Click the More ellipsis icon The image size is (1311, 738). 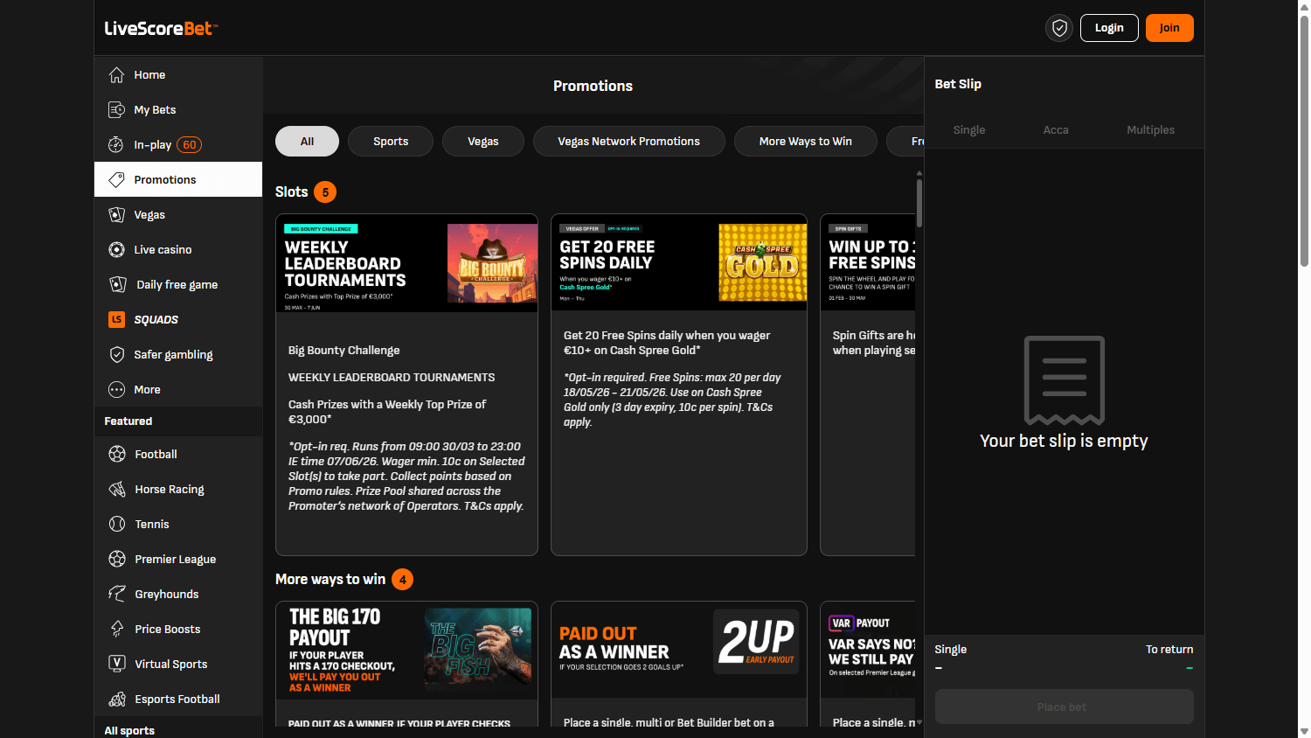(116, 389)
